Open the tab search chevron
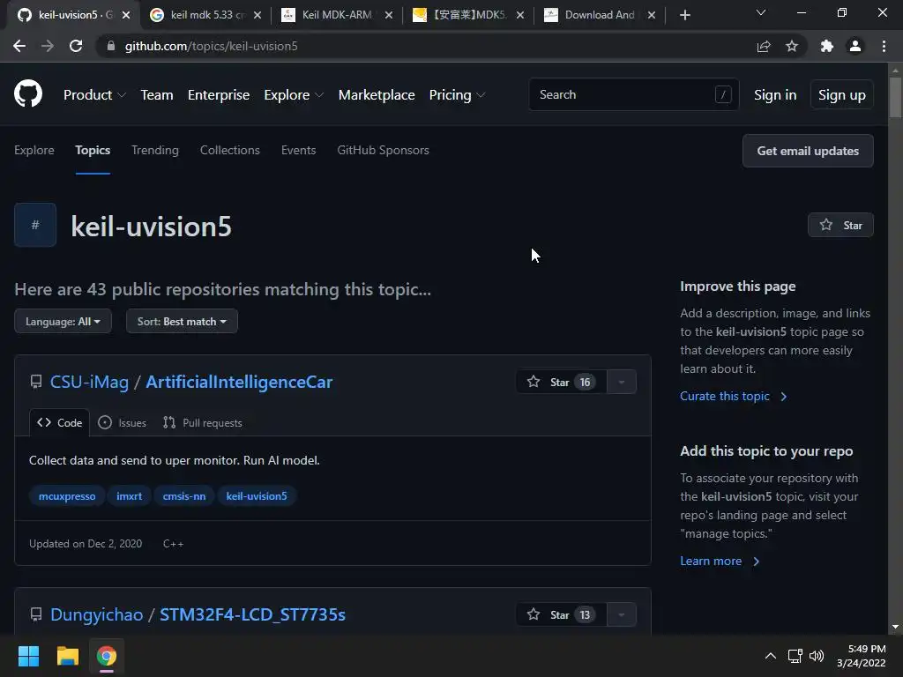This screenshot has height=677, width=903. (761, 12)
